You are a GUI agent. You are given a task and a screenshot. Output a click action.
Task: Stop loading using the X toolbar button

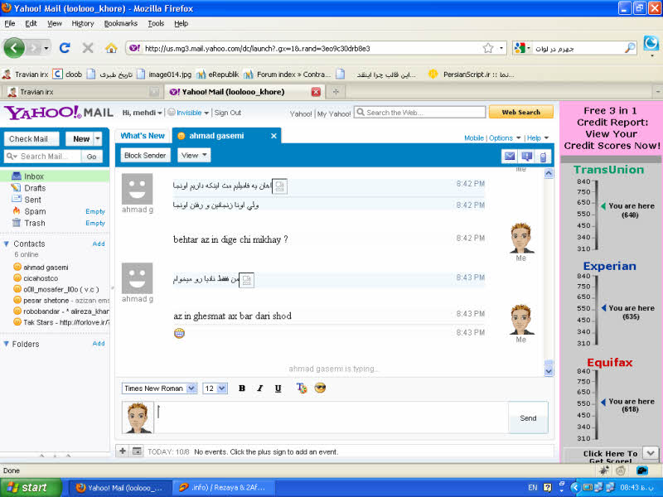click(88, 48)
